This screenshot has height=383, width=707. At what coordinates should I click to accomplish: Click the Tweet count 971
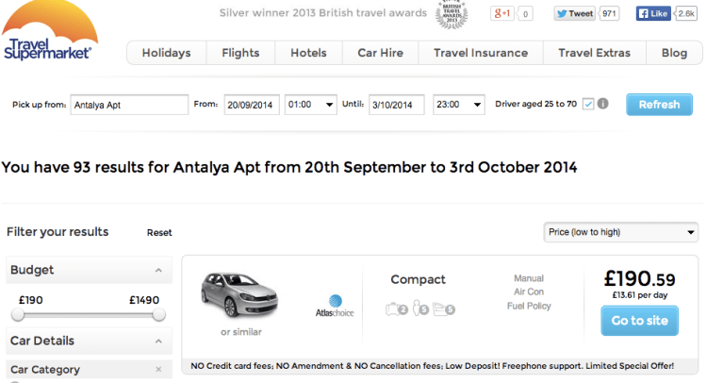(x=609, y=13)
